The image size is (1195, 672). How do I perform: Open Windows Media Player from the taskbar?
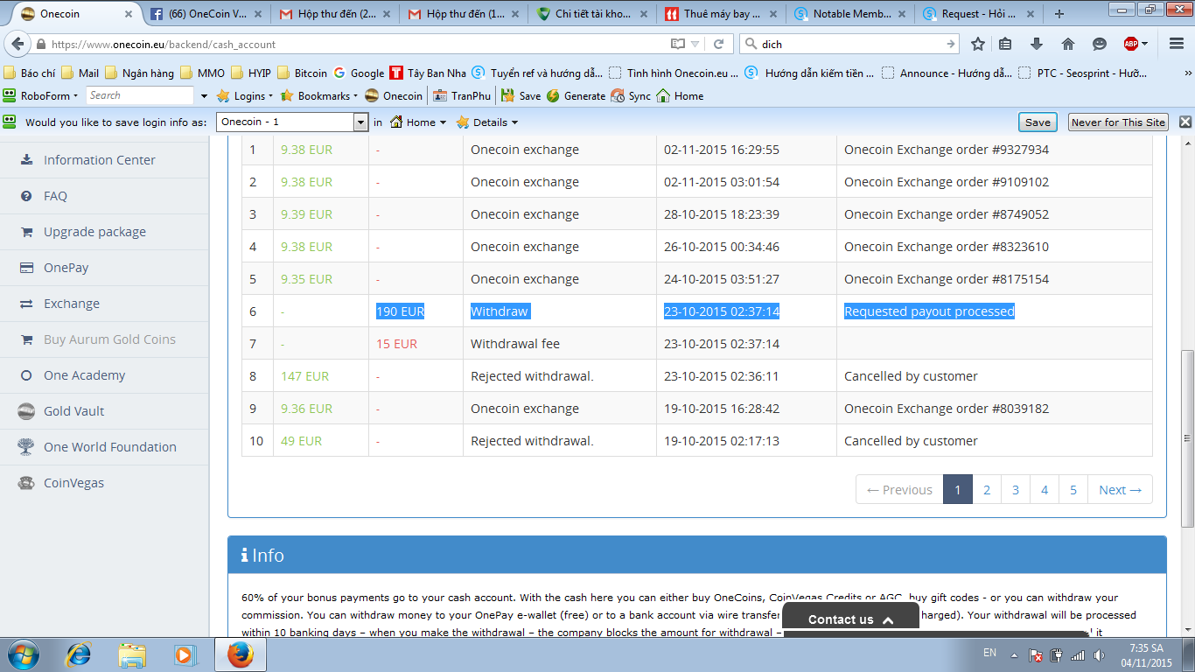pyautogui.click(x=185, y=654)
